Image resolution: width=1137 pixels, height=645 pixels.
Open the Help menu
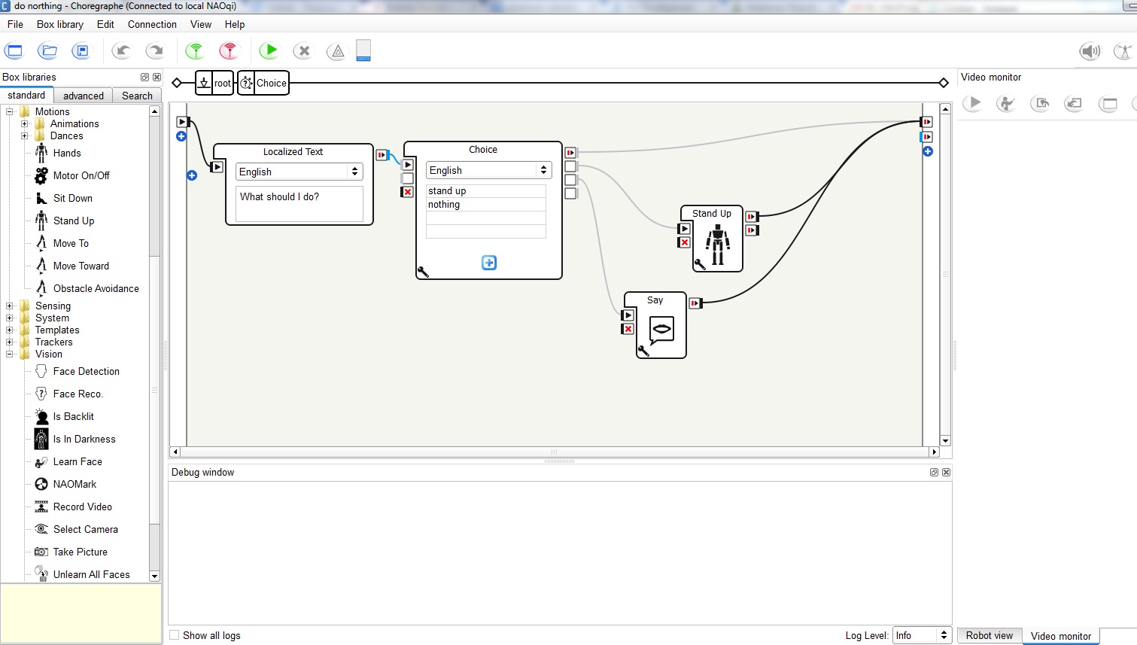click(x=235, y=24)
